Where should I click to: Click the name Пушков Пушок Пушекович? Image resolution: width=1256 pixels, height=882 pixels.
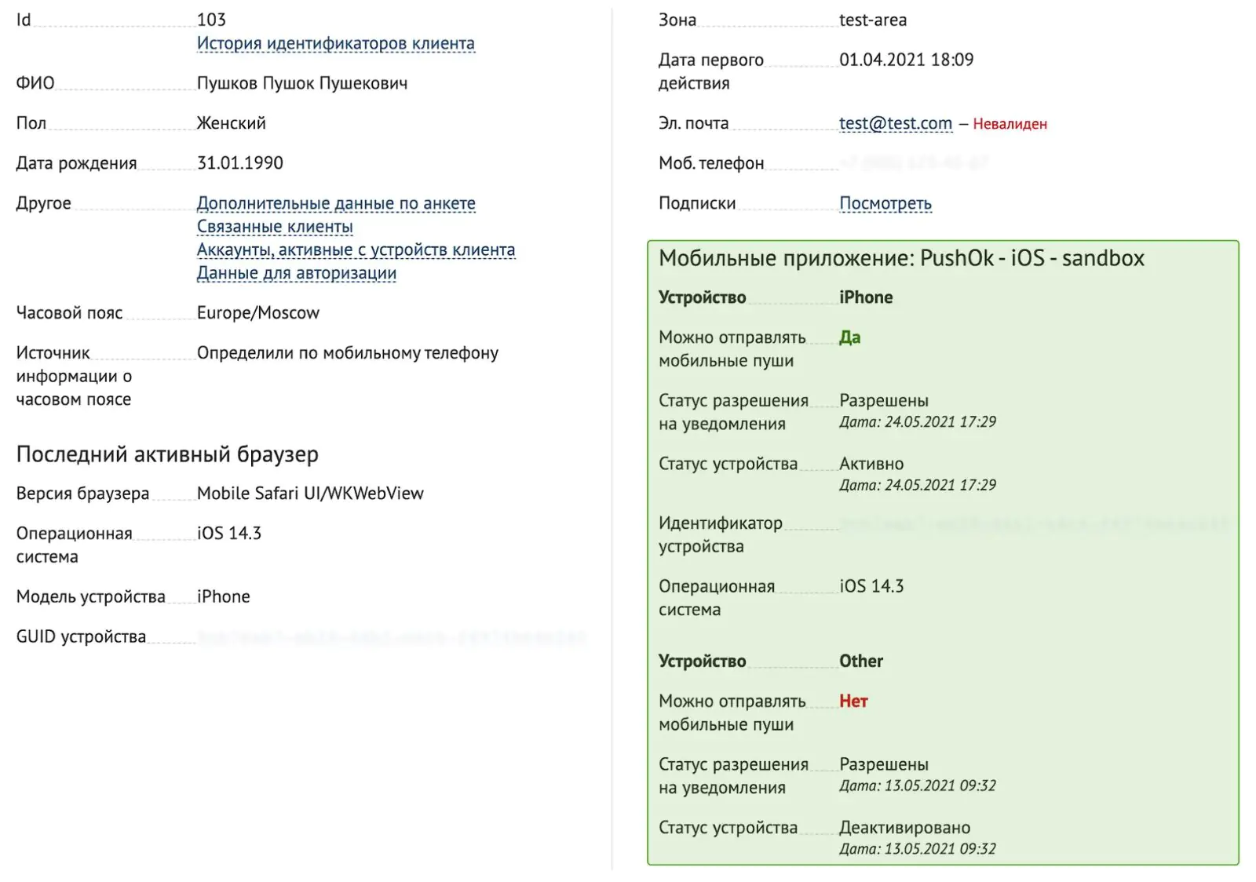coord(302,83)
